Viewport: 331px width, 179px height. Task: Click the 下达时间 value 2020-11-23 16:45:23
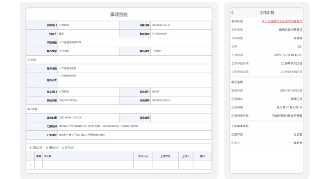[x=288, y=55]
